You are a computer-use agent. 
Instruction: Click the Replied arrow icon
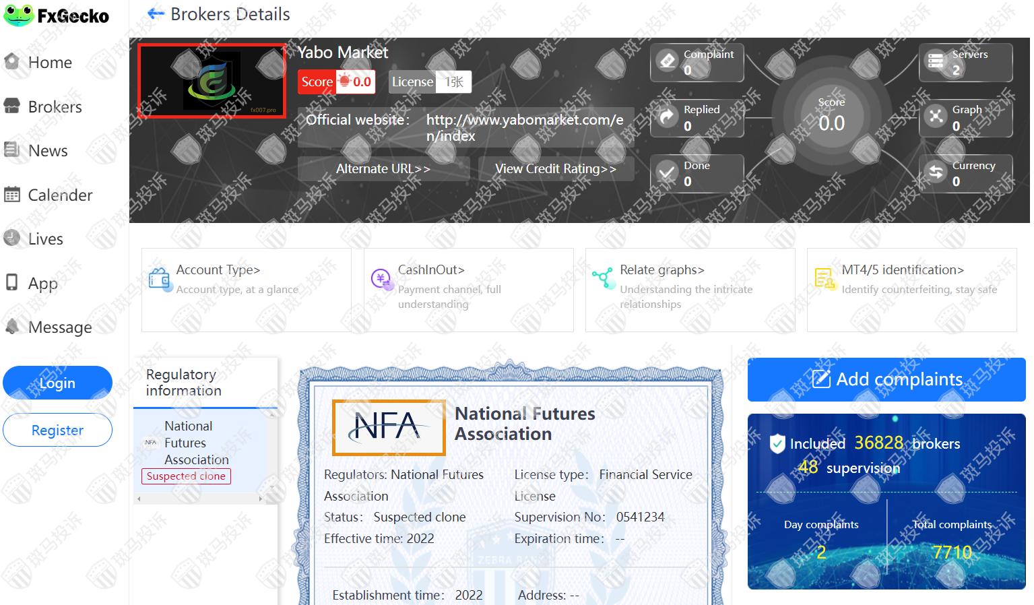point(668,117)
